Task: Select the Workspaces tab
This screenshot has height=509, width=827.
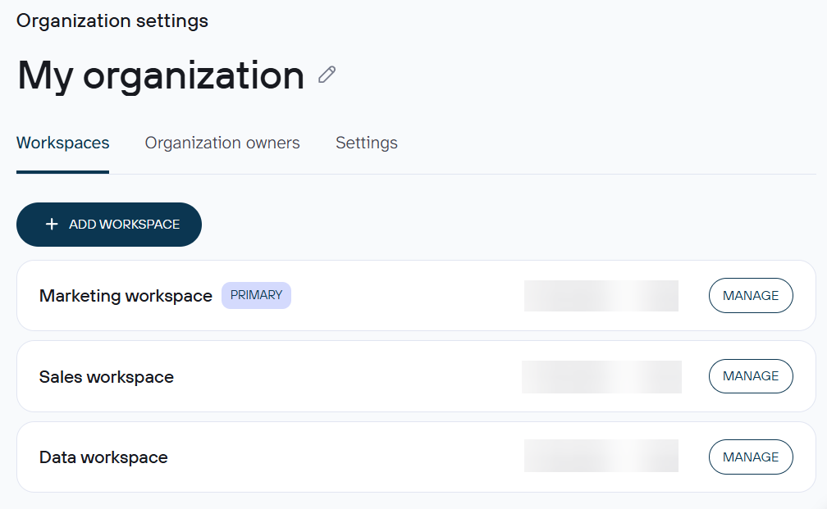Action: point(62,143)
